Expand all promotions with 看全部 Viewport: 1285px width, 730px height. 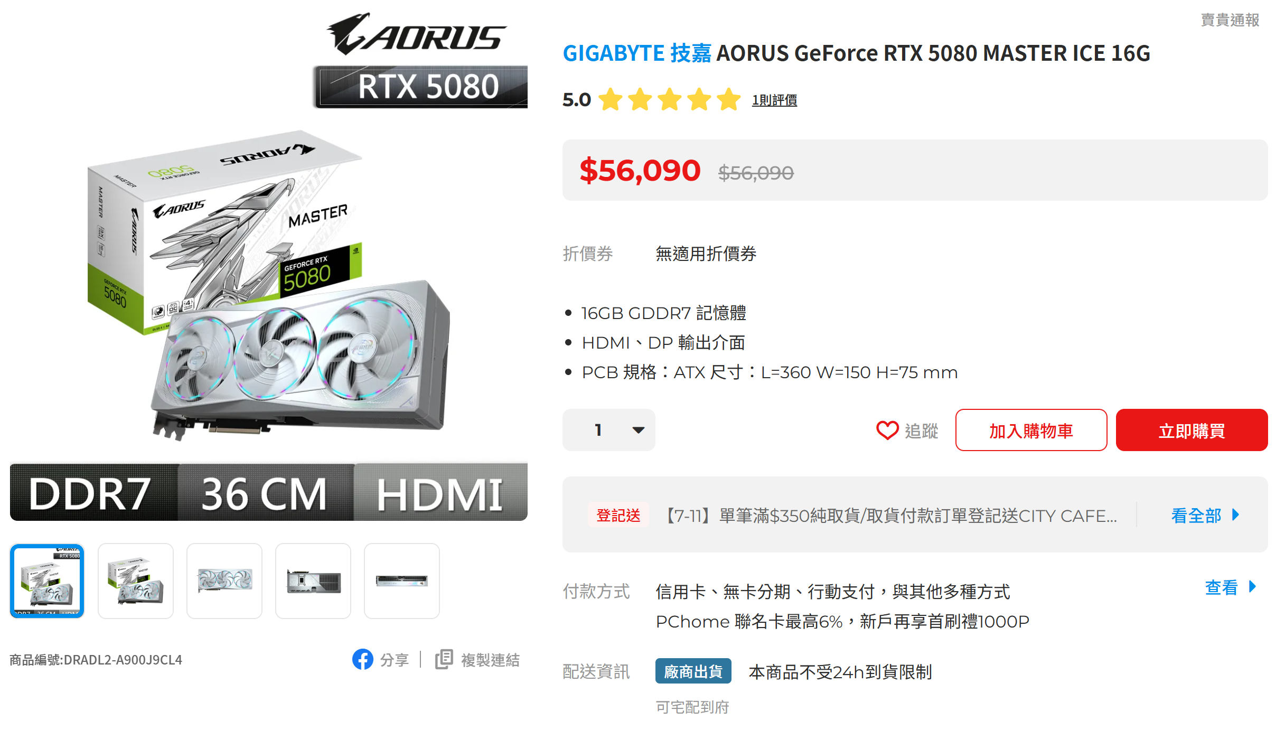1205,515
